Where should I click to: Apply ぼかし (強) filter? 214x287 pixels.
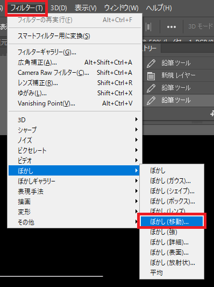tap(172, 232)
